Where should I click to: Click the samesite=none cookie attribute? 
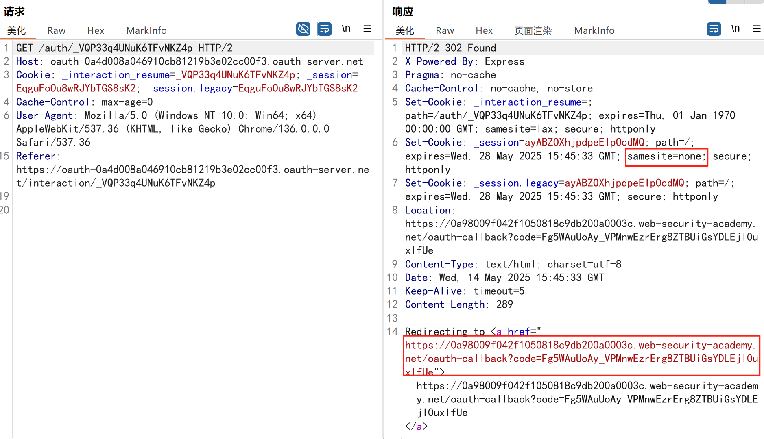point(666,156)
